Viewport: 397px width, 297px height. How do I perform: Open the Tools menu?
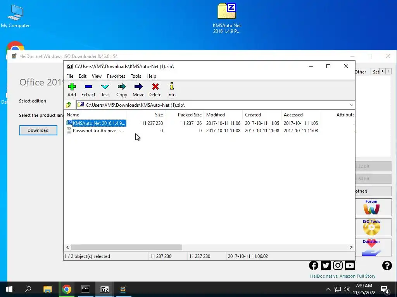(136, 76)
